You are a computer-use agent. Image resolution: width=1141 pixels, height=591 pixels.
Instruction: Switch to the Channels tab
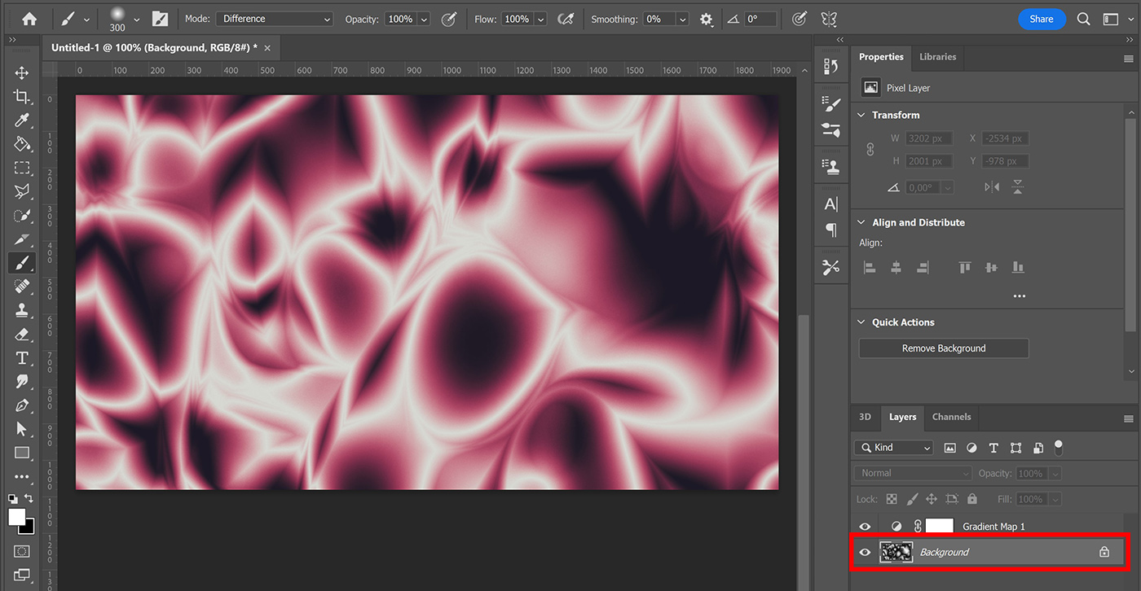951,417
